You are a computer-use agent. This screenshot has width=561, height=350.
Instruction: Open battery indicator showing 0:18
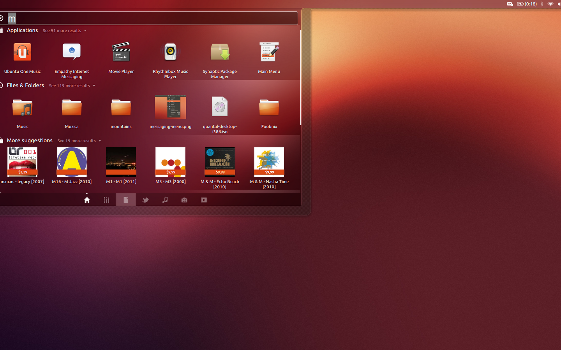[x=527, y=4]
